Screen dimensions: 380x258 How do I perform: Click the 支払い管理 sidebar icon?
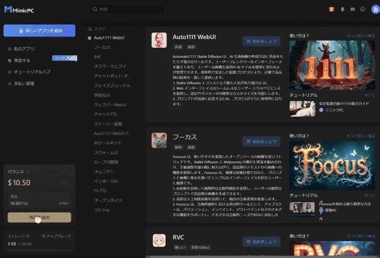[x=9, y=83]
